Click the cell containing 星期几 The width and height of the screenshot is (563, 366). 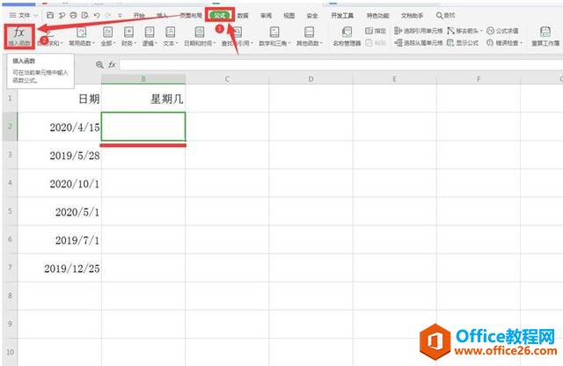143,99
